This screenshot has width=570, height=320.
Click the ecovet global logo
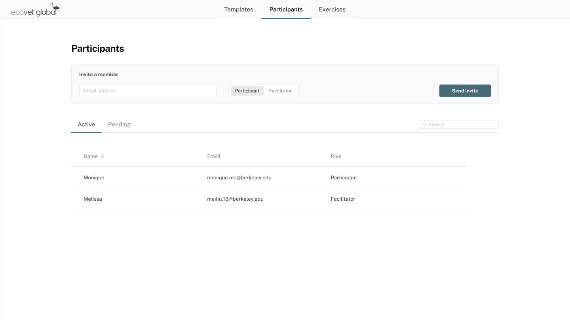click(35, 9)
